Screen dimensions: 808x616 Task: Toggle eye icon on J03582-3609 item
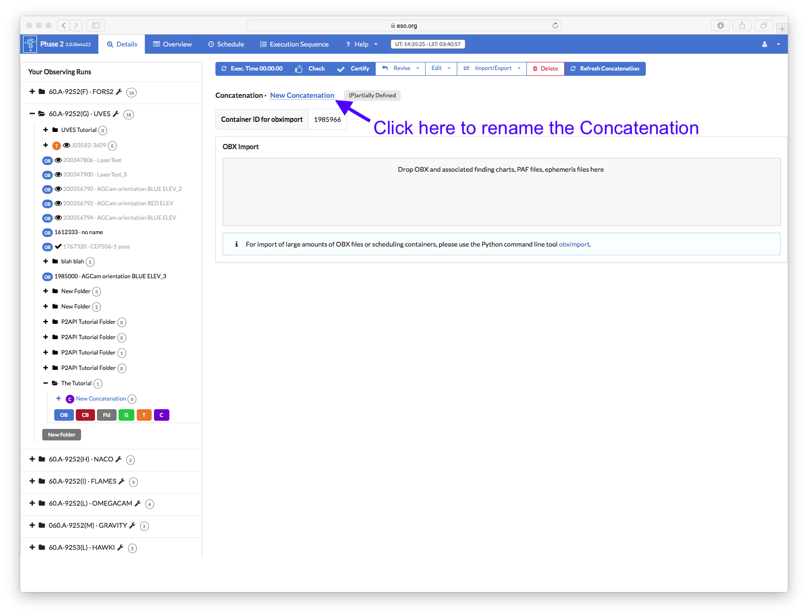pos(67,145)
